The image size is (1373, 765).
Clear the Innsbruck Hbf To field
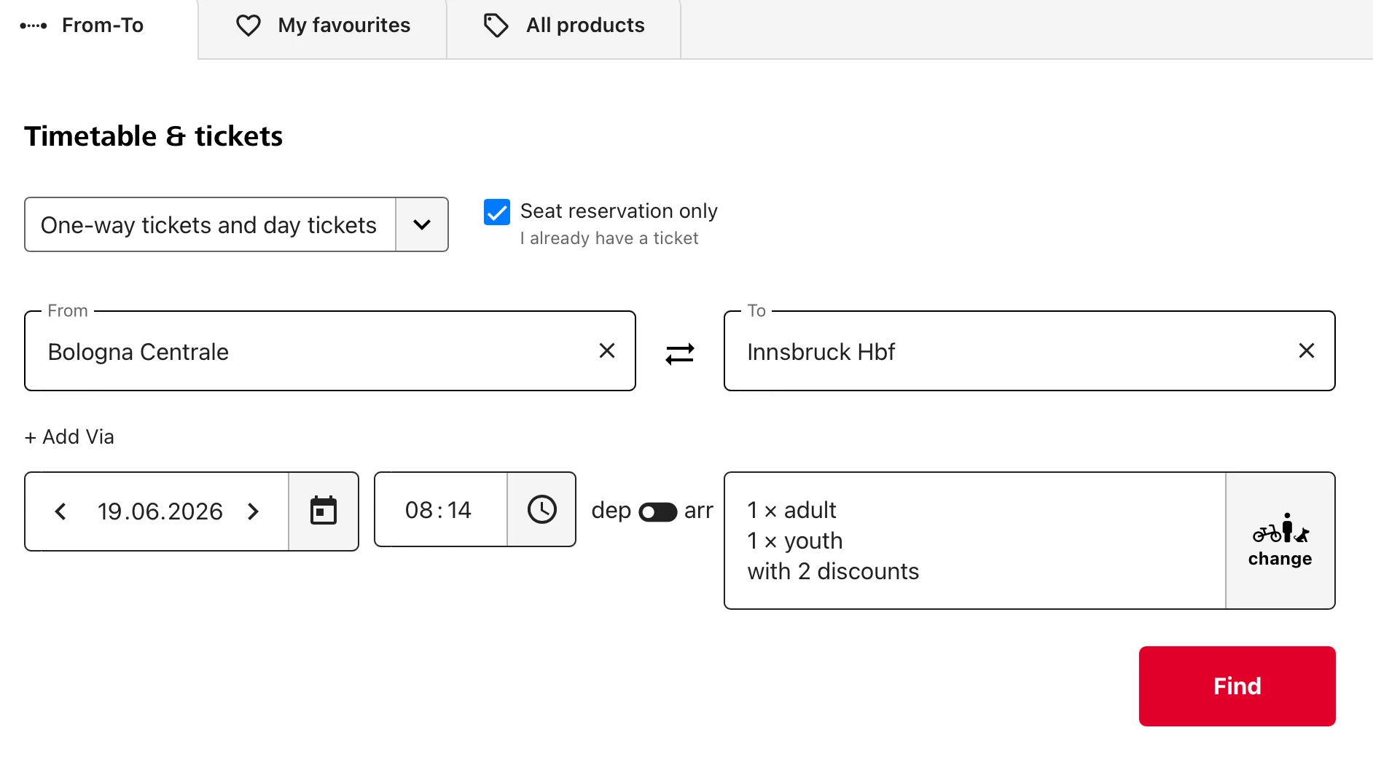(1306, 351)
